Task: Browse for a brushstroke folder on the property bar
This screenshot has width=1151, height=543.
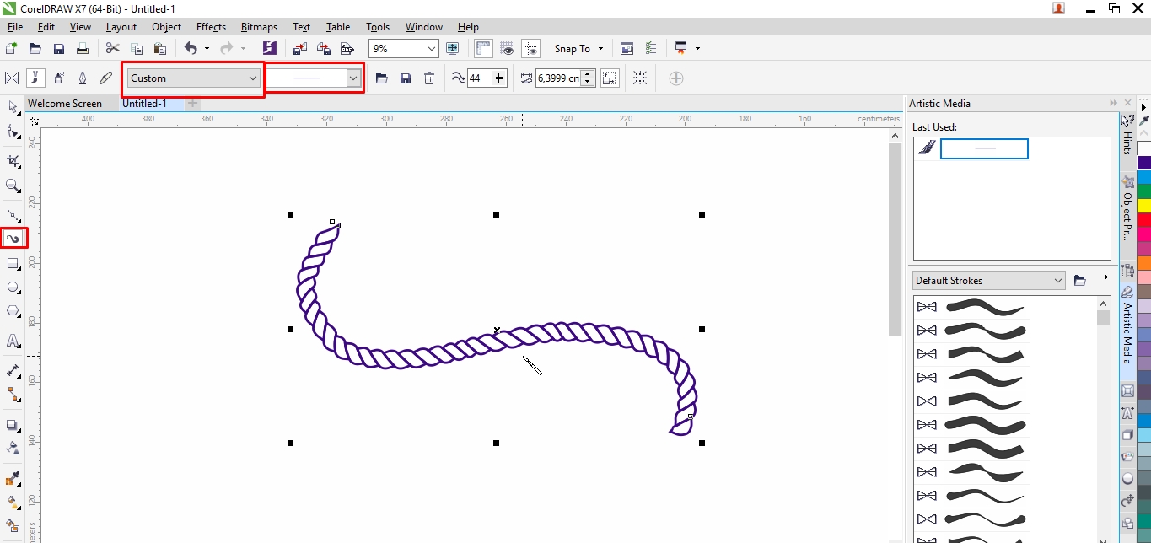Action: pyautogui.click(x=382, y=78)
